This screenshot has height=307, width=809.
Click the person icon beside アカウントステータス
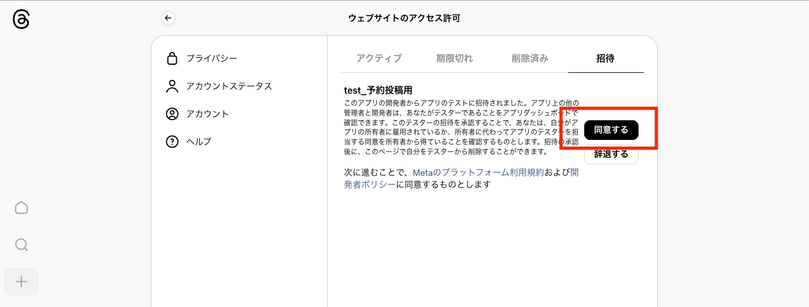pyautogui.click(x=172, y=86)
